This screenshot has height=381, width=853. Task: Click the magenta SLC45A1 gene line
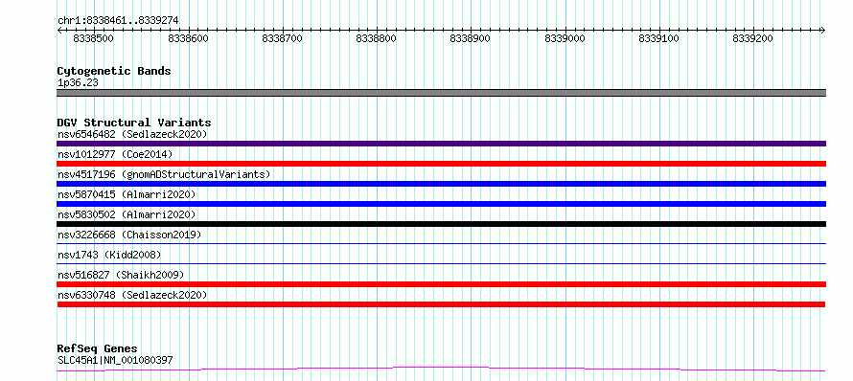click(x=441, y=370)
